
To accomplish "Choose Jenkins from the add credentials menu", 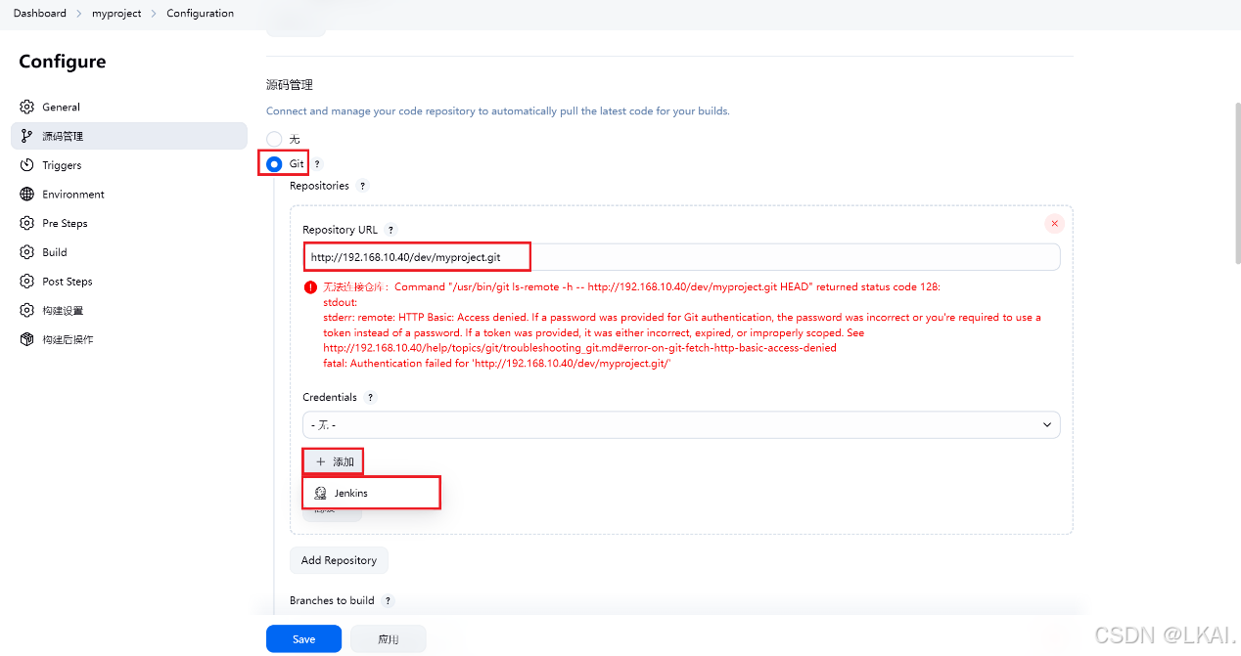I will (372, 493).
